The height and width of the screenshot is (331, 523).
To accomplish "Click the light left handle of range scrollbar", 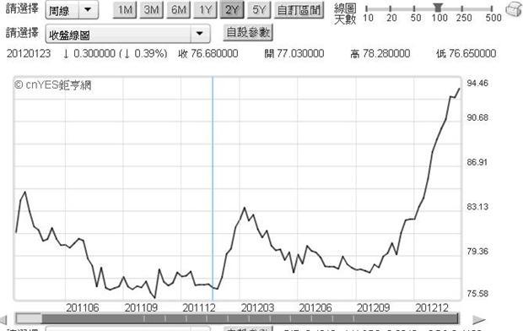I will click(29, 318).
